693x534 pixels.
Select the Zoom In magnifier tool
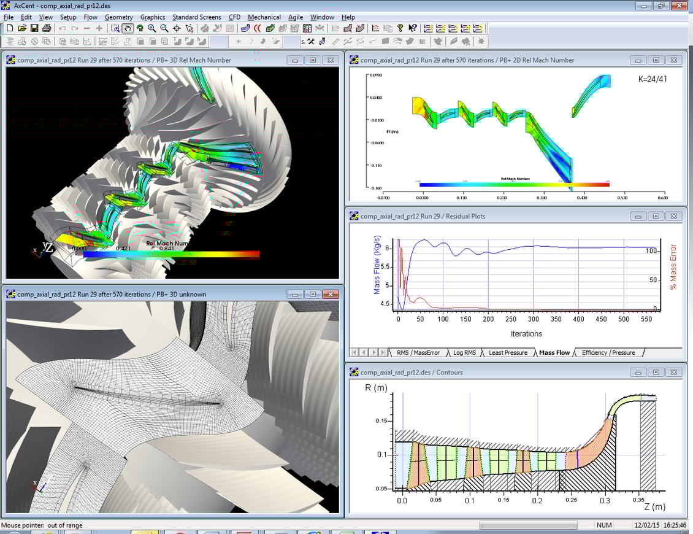coord(152,28)
